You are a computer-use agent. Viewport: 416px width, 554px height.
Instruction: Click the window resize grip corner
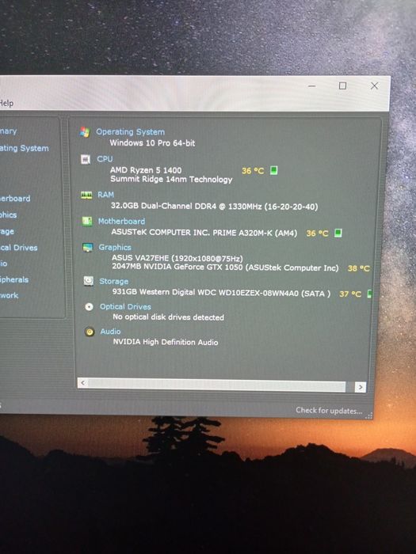pyautogui.click(x=368, y=415)
